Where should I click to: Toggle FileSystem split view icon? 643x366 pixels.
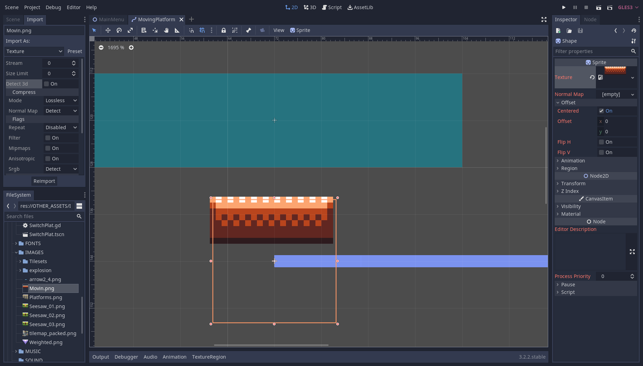[79, 206]
